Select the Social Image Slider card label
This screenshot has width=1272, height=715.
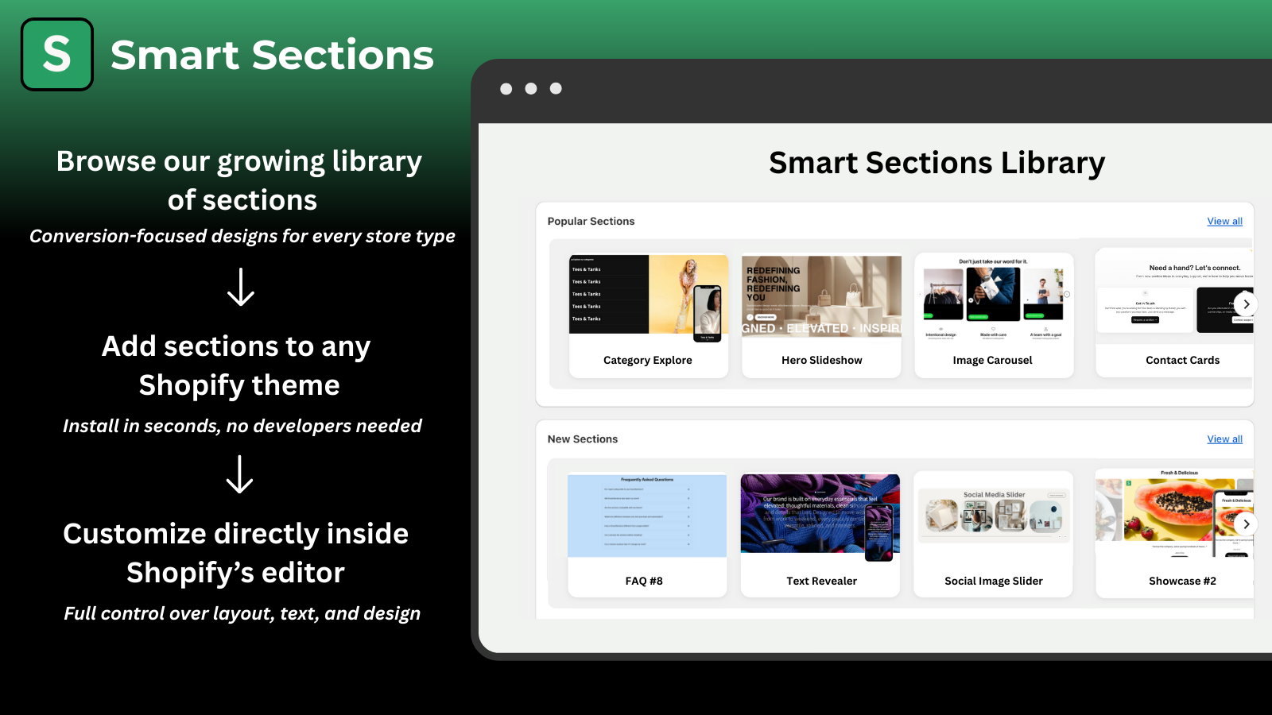click(994, 581)
